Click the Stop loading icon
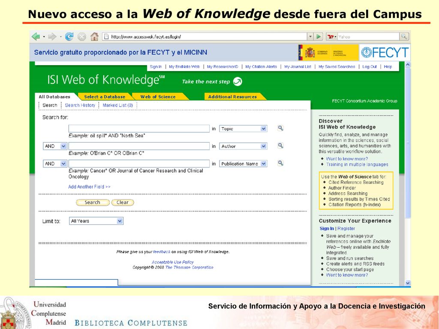 (82, 37)
